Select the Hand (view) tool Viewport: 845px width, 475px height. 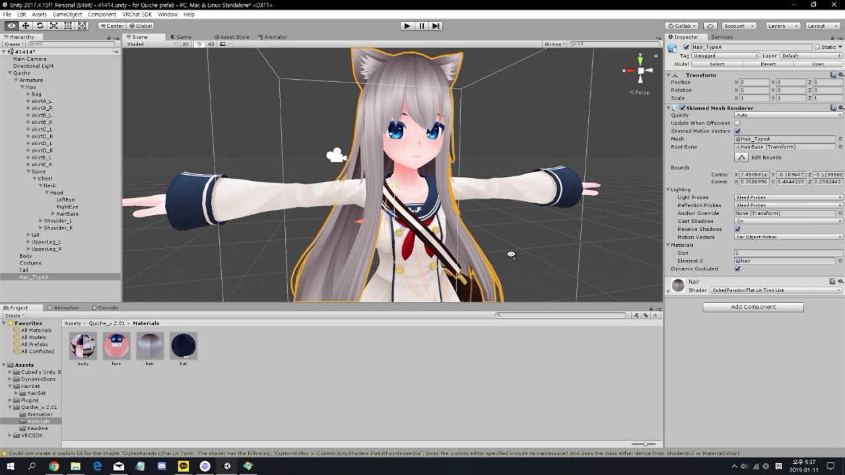(11, 26)
